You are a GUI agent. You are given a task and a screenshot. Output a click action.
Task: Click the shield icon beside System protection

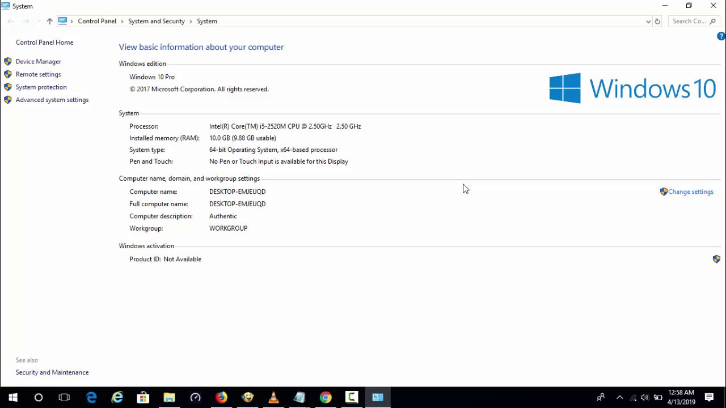pos(7,87)
